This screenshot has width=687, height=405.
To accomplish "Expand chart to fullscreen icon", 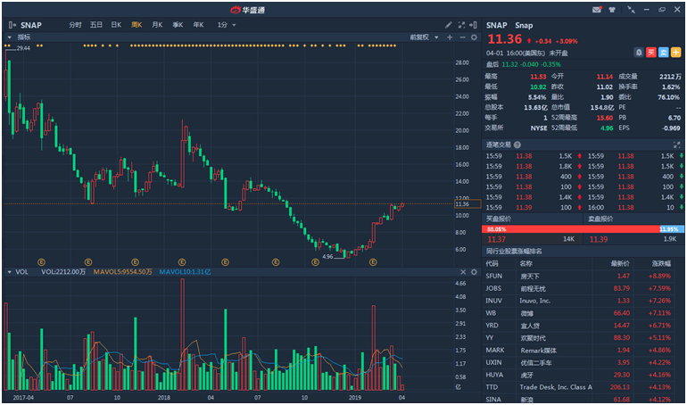I will (x=461, y=25).
